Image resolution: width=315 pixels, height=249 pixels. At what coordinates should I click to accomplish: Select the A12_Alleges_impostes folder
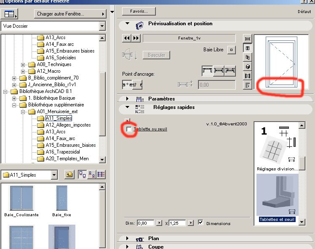[68, 125]
